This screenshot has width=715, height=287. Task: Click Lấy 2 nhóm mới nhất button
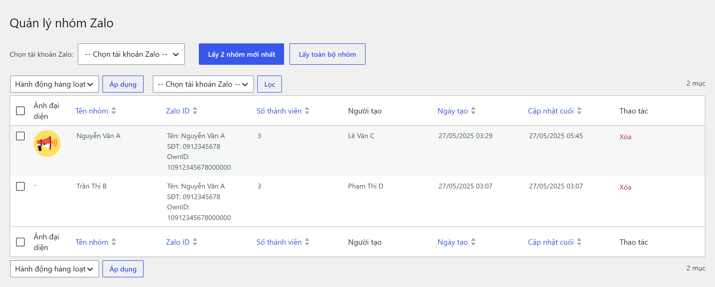[241, 54]
